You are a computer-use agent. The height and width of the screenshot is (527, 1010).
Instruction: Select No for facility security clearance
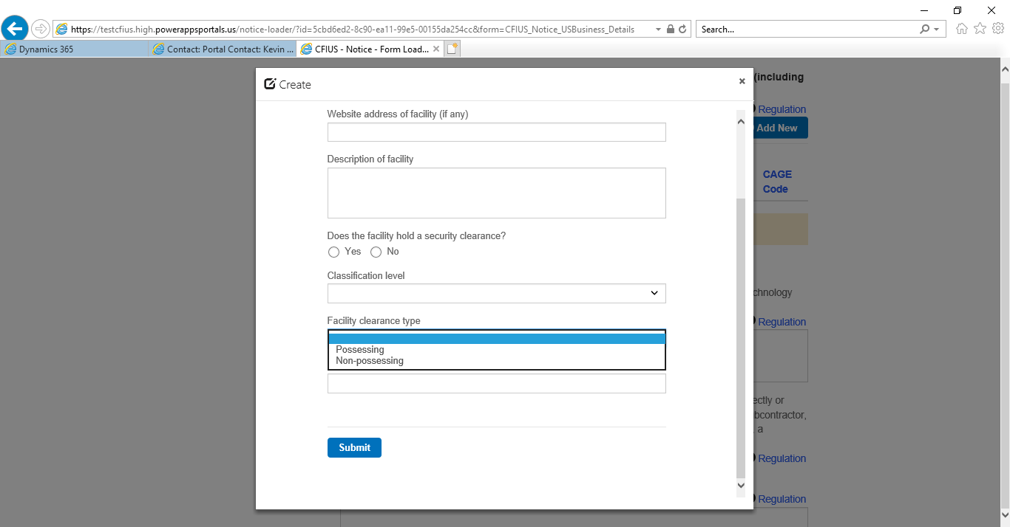(376, 252)
